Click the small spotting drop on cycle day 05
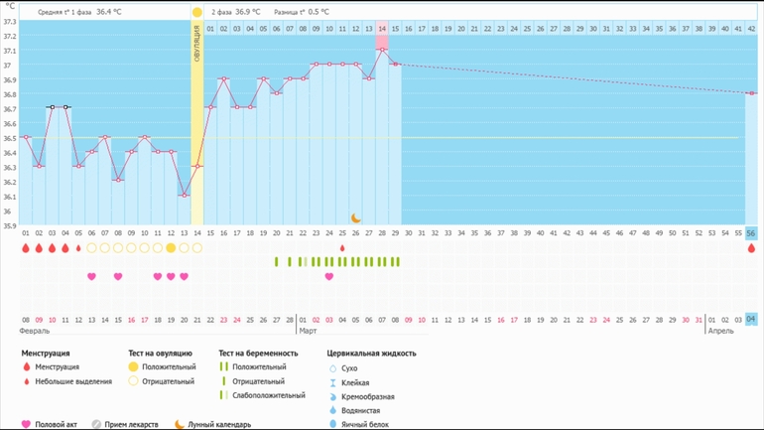This screenshot has width=764, height=430. [x=78, y=248]
